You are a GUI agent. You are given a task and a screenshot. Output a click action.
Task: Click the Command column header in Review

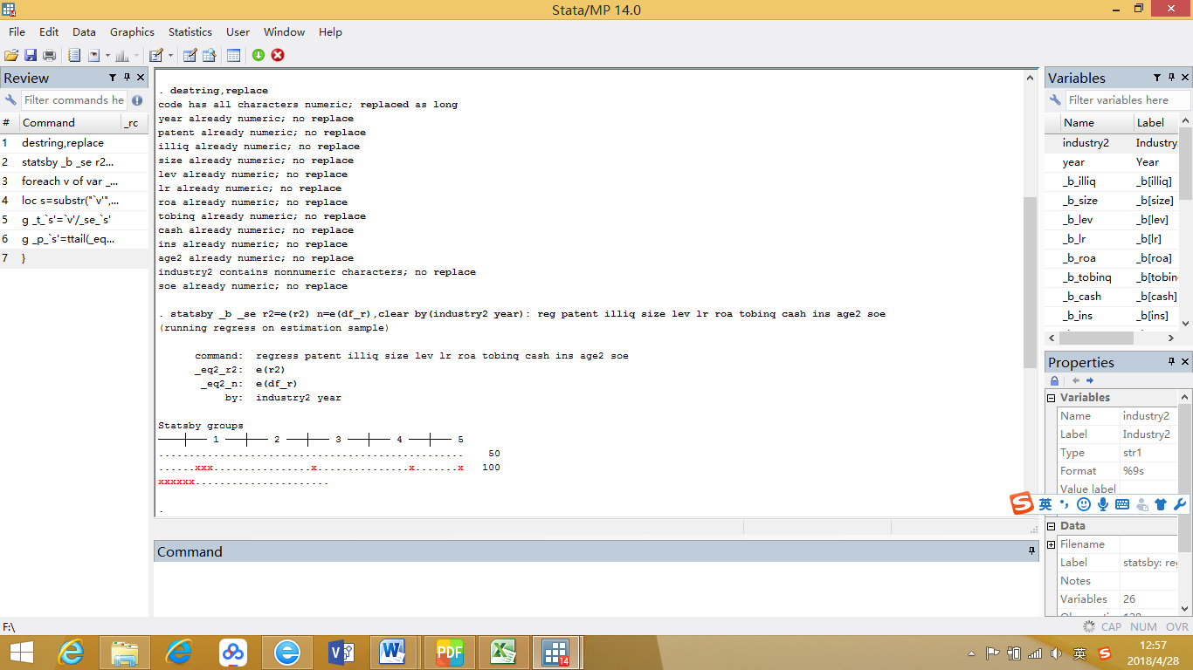(x=69, y=123)
